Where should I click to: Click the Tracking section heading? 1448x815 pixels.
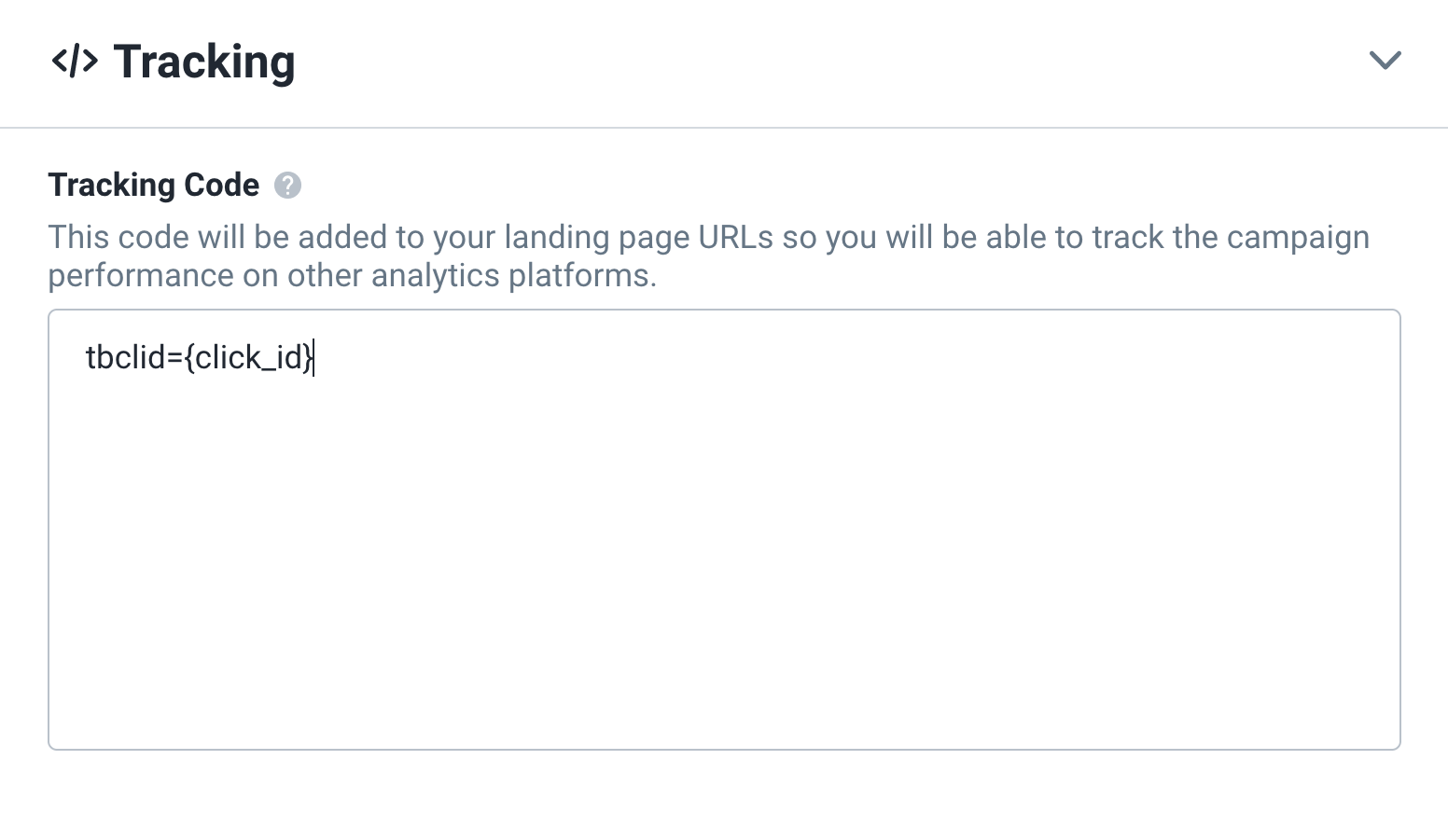[204, 62]
